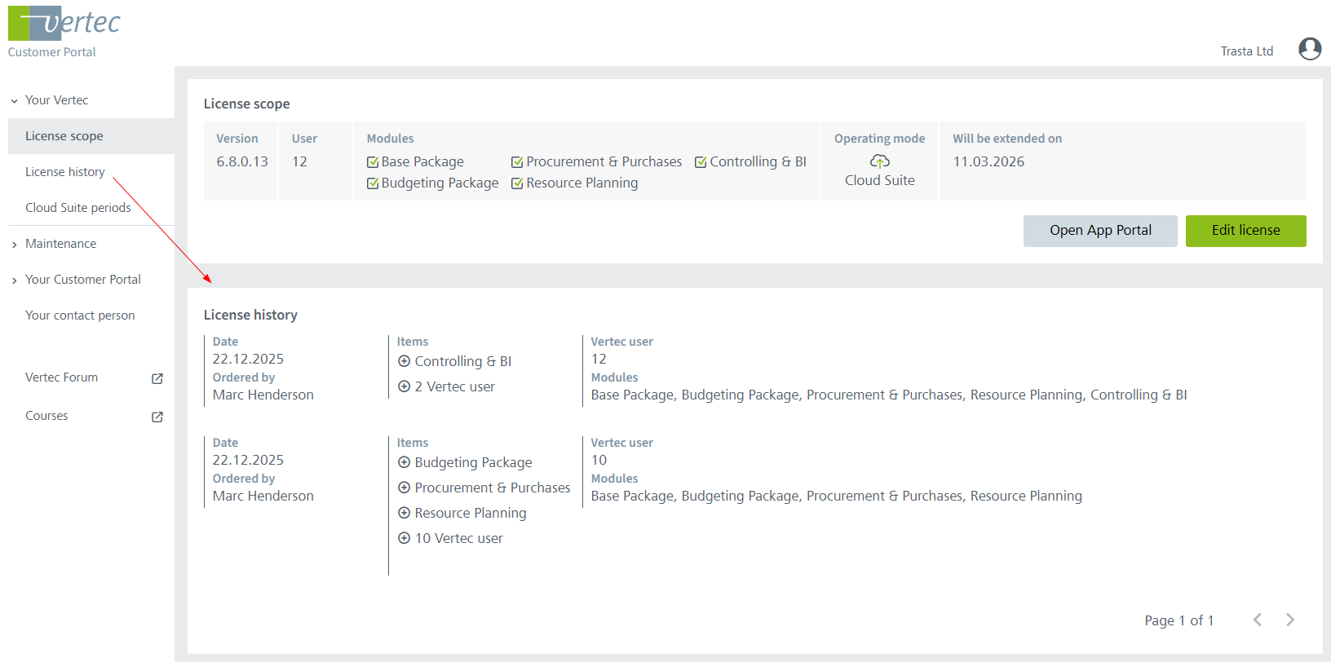This screenshot has height=662, width=1331.
Task: Toggle the Base Package module checkbox
Action: [373, 162]
